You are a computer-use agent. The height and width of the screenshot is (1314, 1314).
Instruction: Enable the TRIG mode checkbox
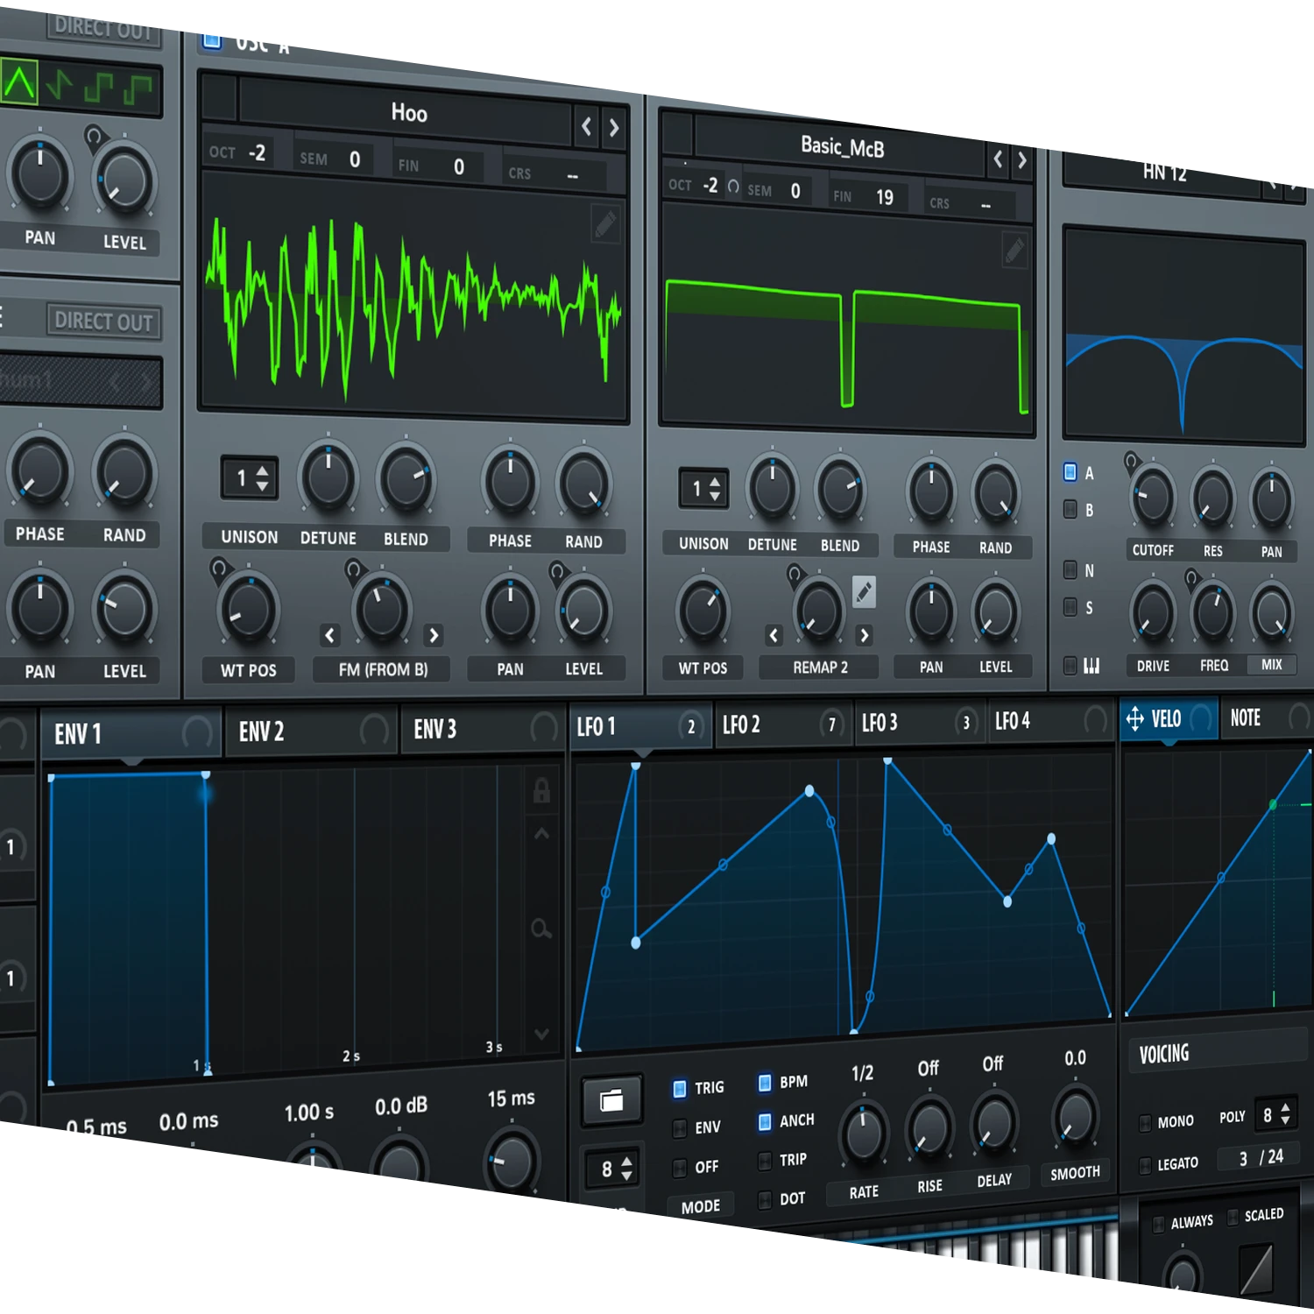point(680,1088)
